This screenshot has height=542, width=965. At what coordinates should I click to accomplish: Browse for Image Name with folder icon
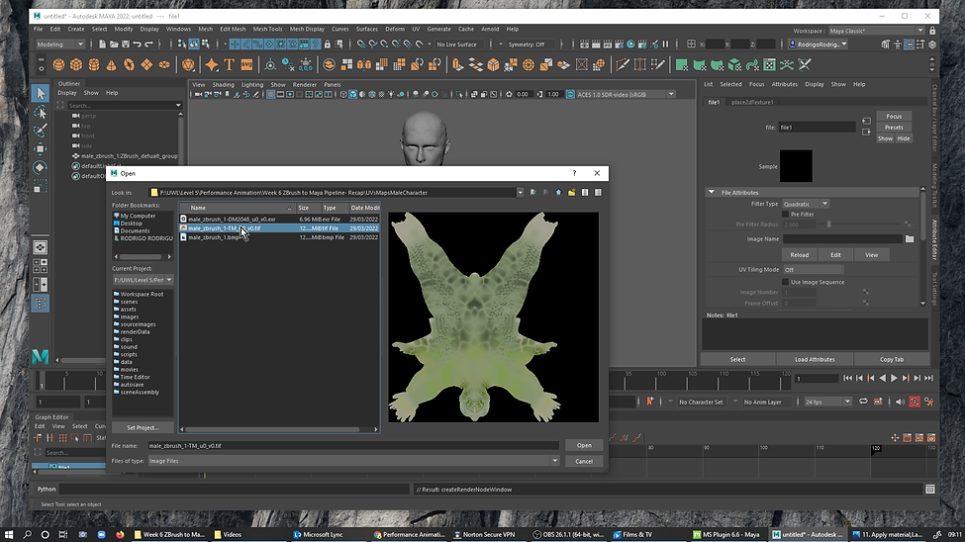(910, 238)
